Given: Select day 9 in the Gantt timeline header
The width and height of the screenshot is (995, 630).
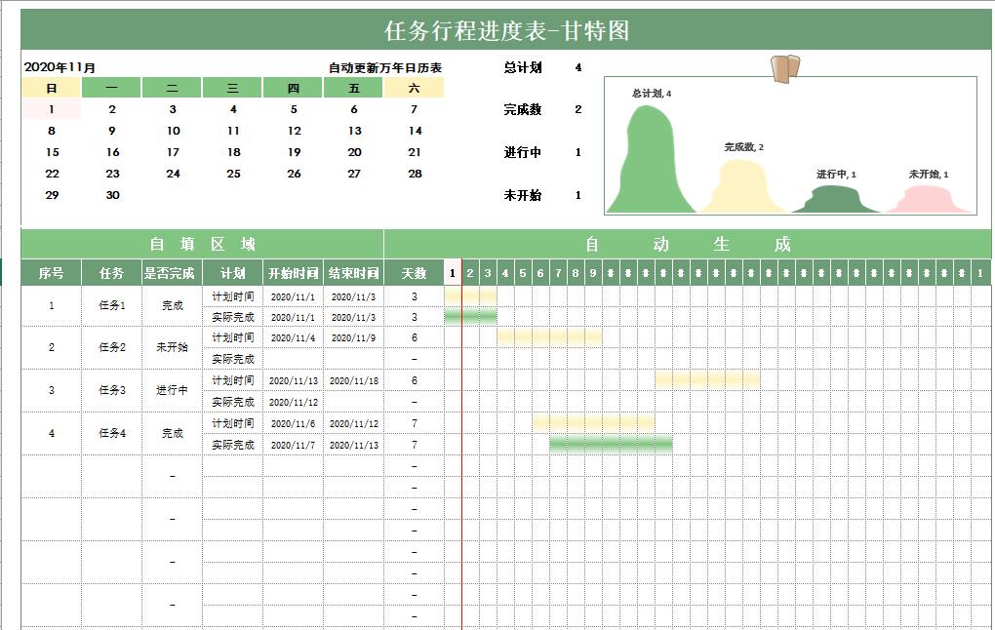Looking at the screenshot, I should (593, 273).
